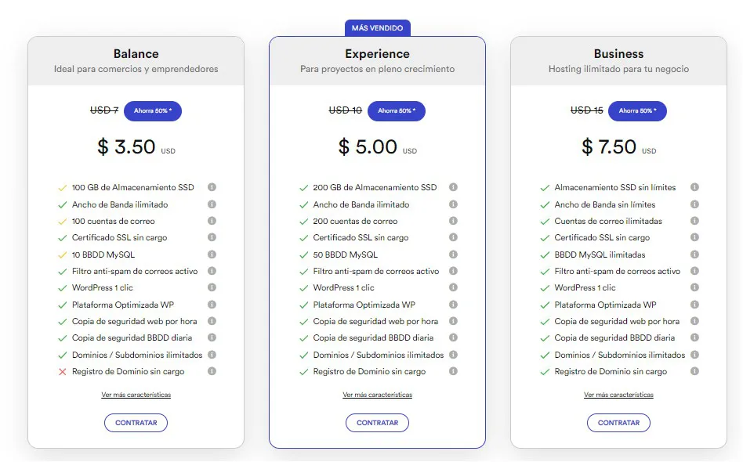This screenshot has width=743, height=462.
Task: Open info icon for 200 cuentas de correo
Action: 454,221
